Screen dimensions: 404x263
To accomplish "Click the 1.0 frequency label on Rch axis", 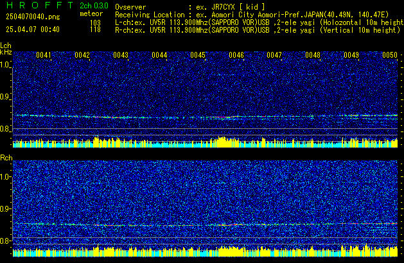I will (5, 177).
